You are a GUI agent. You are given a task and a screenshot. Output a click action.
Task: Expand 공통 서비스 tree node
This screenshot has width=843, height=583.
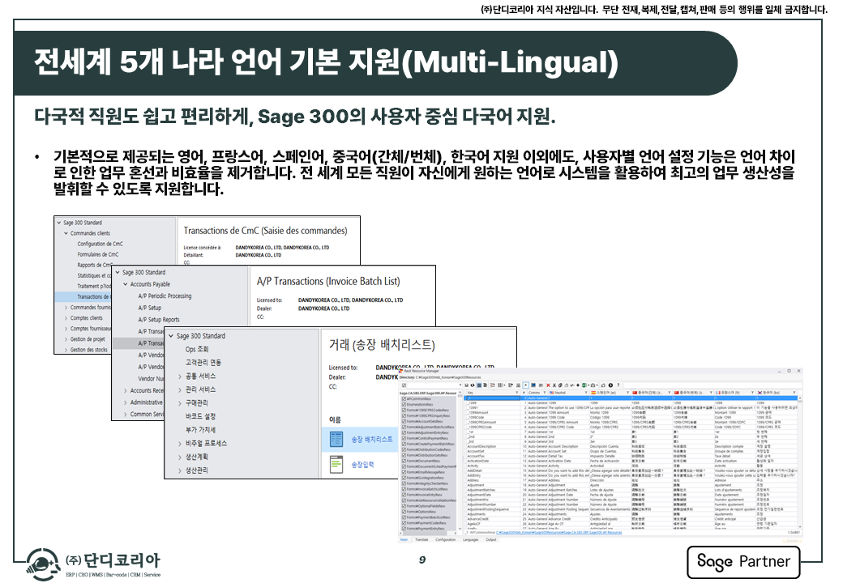point(180,377)
